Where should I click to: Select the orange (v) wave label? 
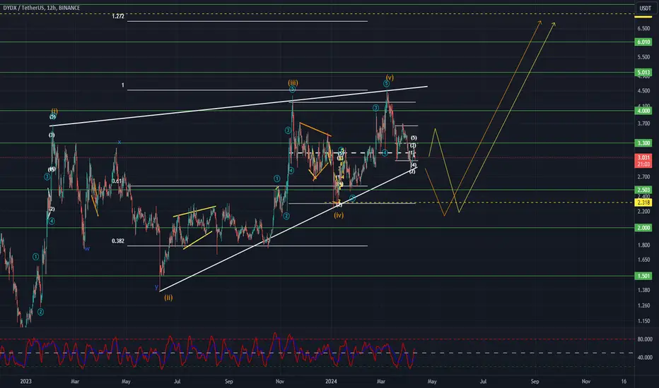pyautogui.click(x=390, y=78)
